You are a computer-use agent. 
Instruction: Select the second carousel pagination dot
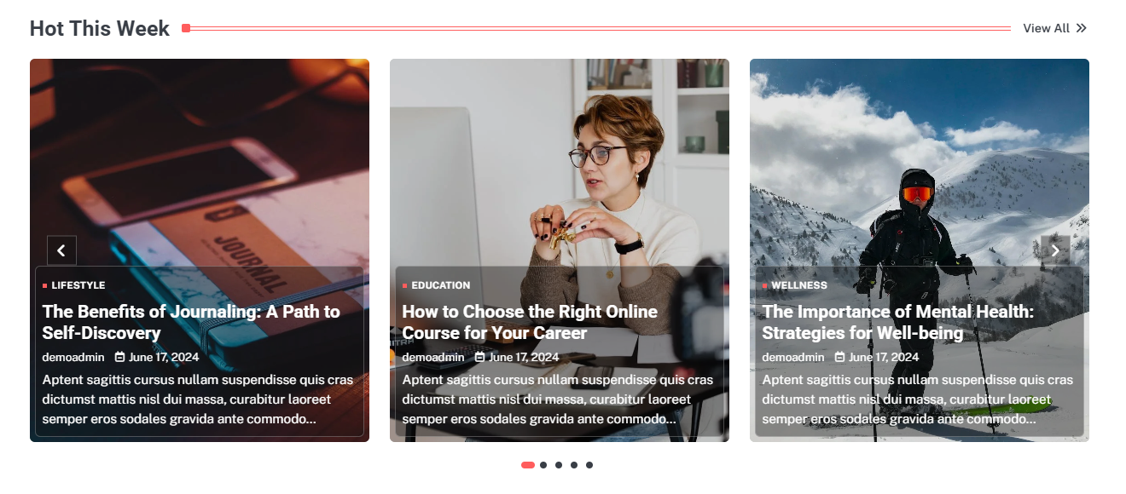pos(543,465)
